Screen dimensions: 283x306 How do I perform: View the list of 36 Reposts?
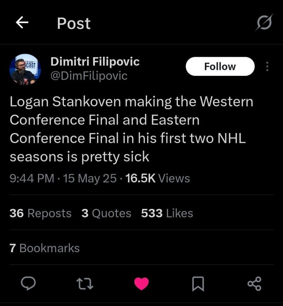pos(40,213)
